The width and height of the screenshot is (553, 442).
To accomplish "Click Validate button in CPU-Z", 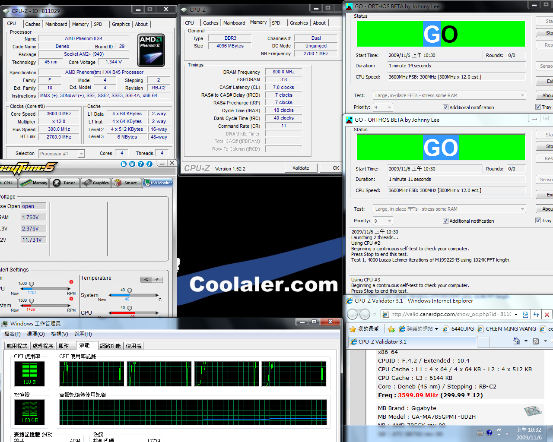I will click(x=301, y=168).
